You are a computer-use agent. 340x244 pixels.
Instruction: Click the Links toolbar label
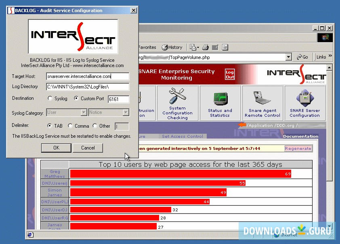321,57
